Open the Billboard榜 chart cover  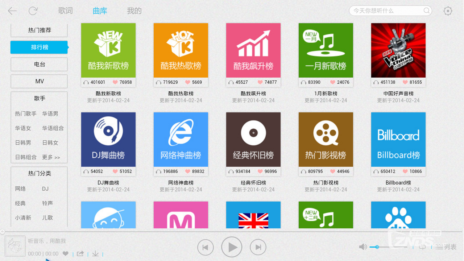(398, 140)
